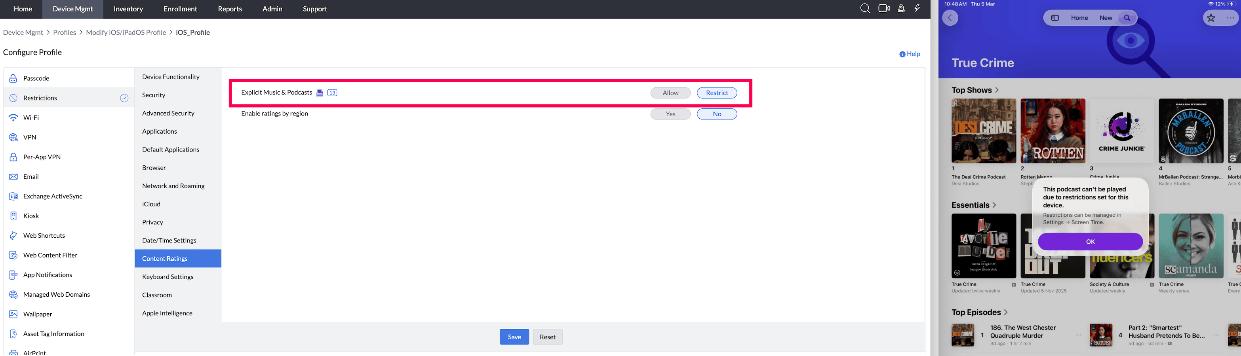Open options for 186. The West Chester episode
1241x356 pixels.
[1078, 335]
